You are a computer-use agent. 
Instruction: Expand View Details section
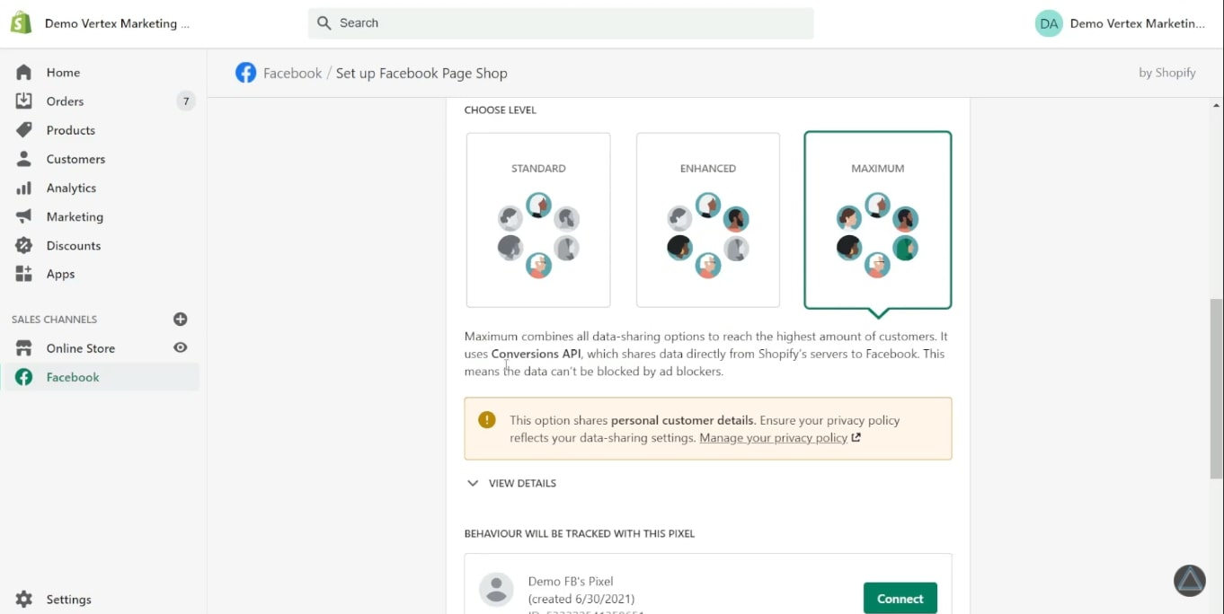point(511,483)
